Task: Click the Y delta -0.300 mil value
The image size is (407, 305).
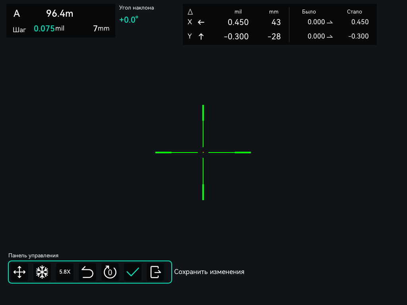Action: point(236,37)
